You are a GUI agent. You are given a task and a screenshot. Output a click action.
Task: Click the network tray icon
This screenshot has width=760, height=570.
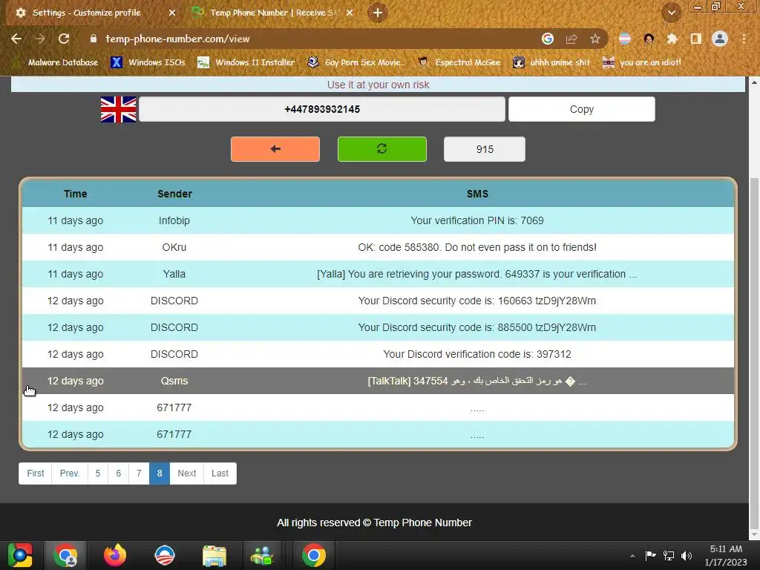pos(669,555)
